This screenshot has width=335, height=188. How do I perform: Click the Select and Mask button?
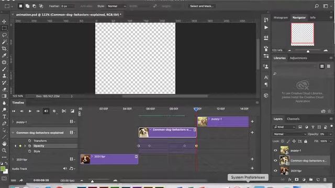coord(202,6)
